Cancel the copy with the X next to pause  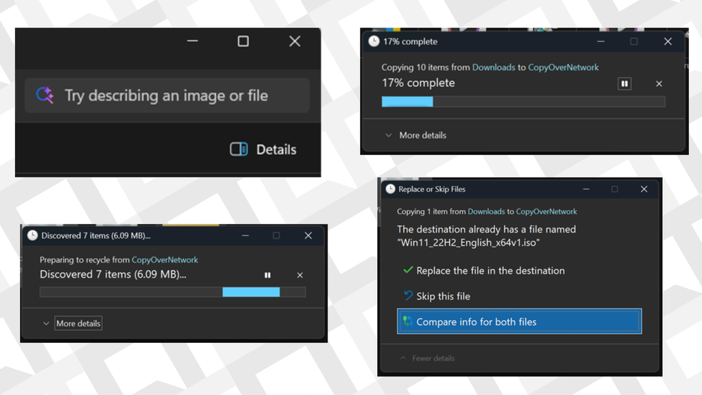click(659, 83)
